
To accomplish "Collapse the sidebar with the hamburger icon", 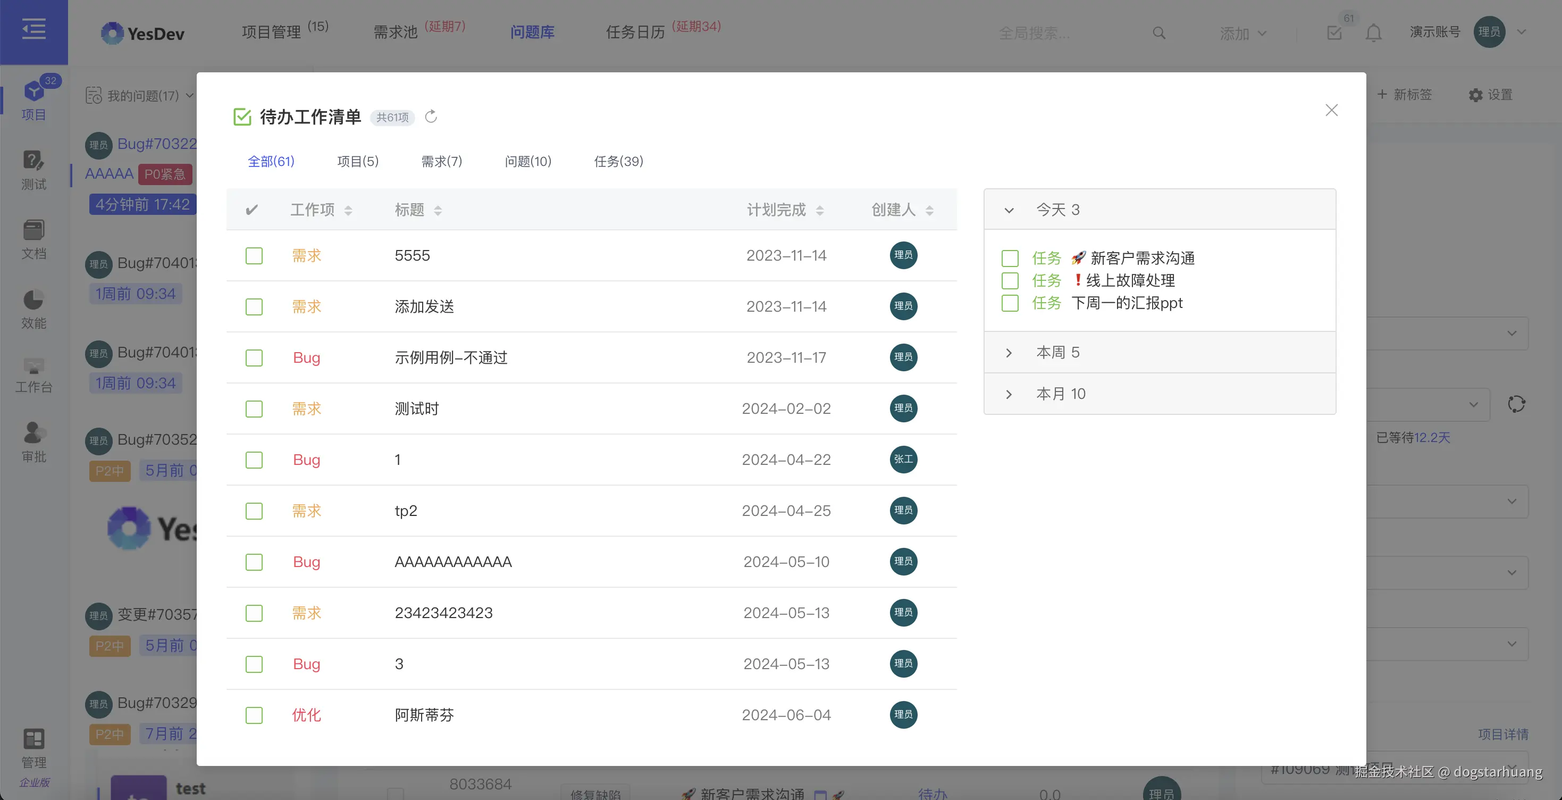I will tap(34, 29).
